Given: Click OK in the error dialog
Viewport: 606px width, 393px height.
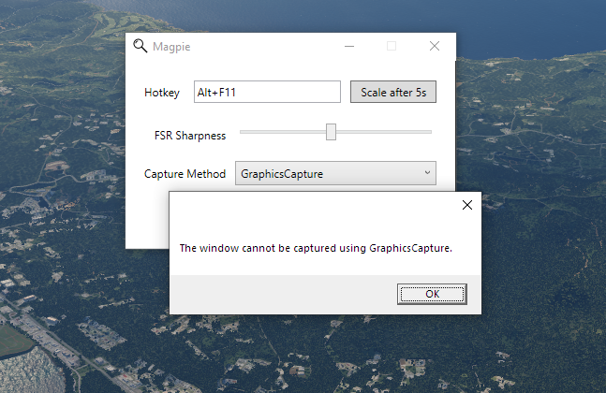Looking at the screenshot, I should (432, 294).
